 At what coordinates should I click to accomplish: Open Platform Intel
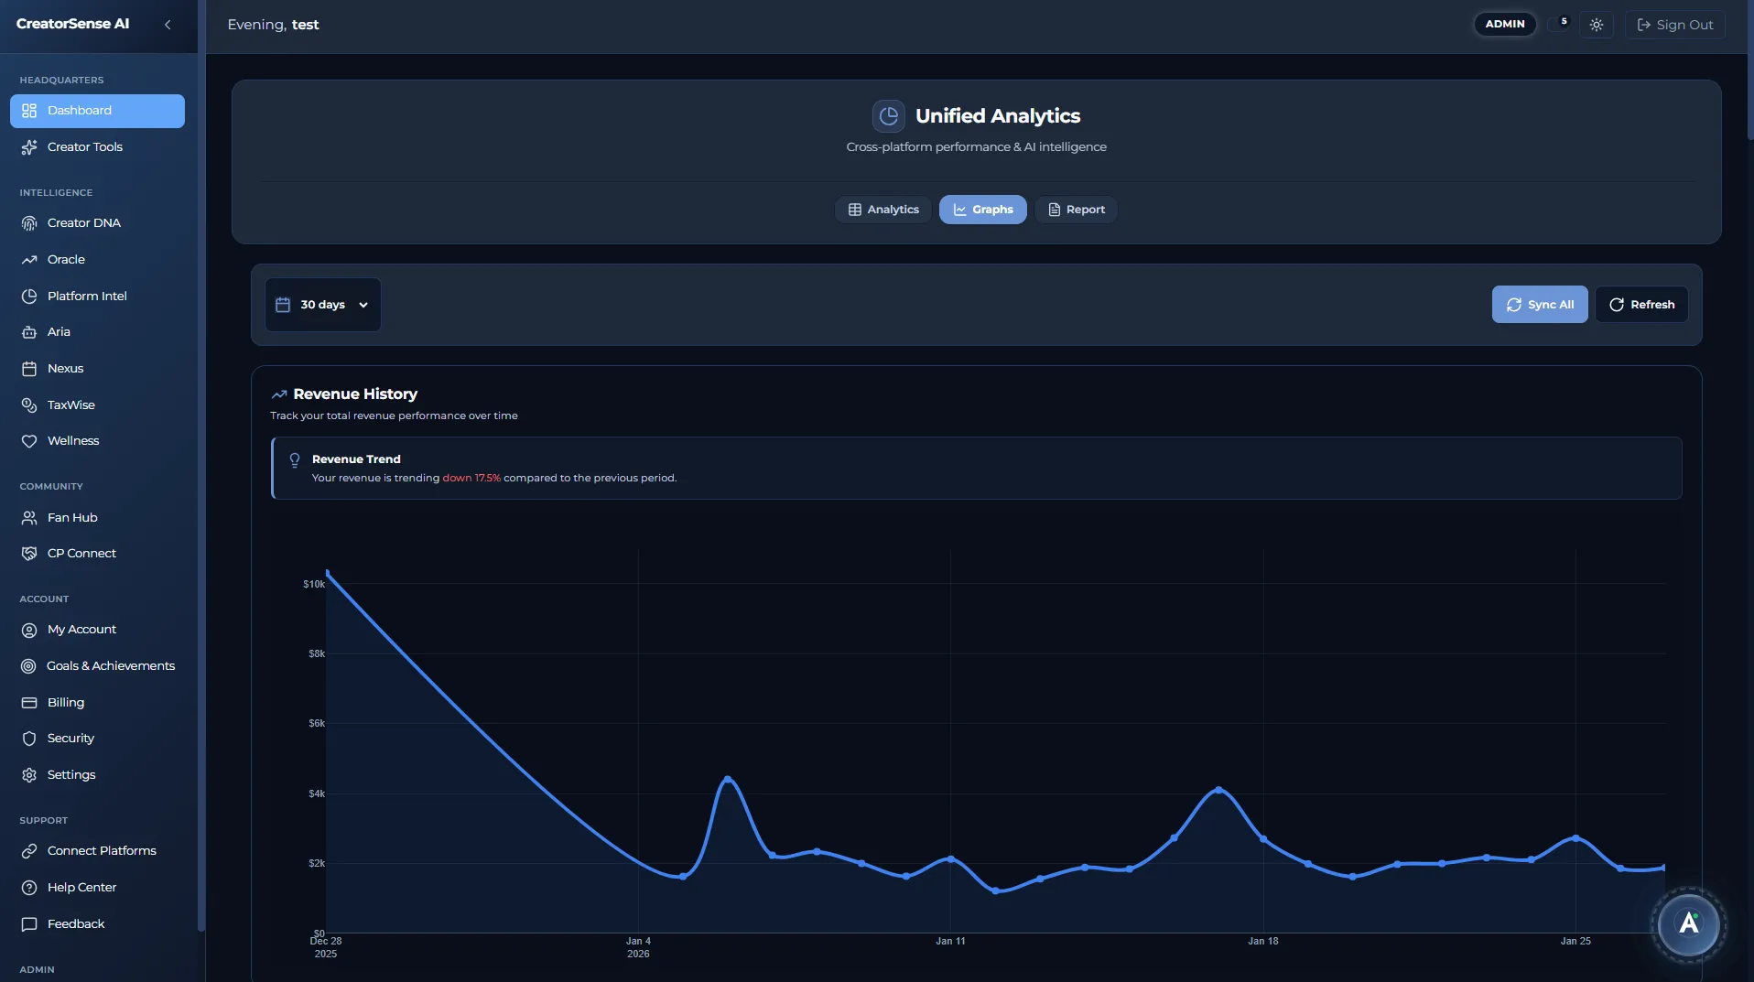pyautogui.click(x=86, y=296)
